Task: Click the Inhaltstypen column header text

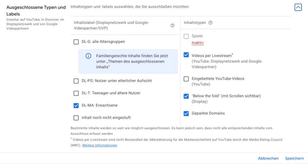Action: (x=195, y=23)
